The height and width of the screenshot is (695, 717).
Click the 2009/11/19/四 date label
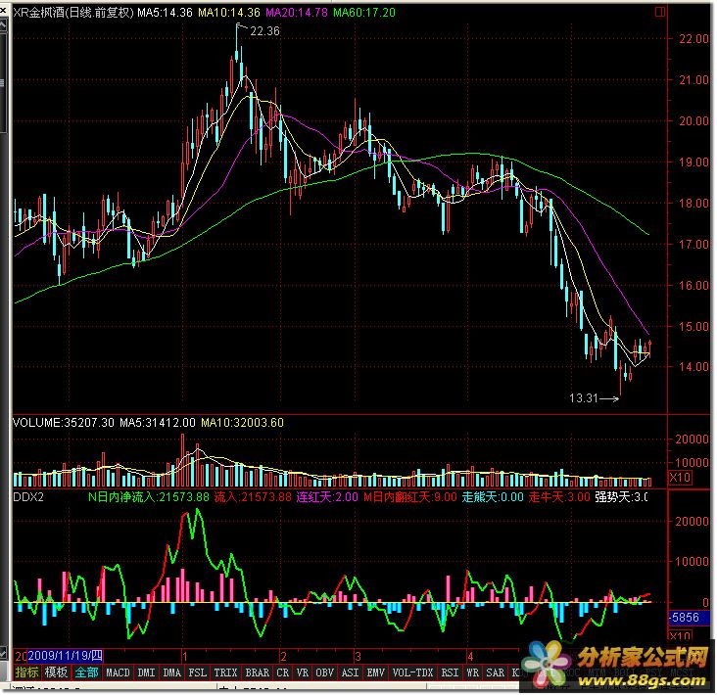click(x=66, y=656)
